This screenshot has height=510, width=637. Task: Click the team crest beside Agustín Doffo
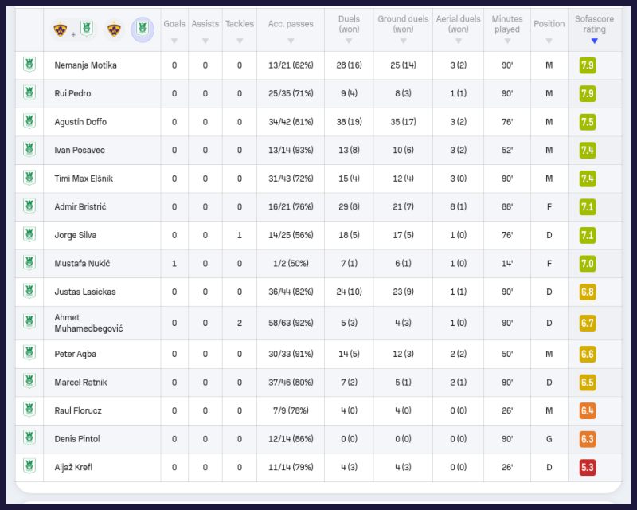tap(29, 122)
